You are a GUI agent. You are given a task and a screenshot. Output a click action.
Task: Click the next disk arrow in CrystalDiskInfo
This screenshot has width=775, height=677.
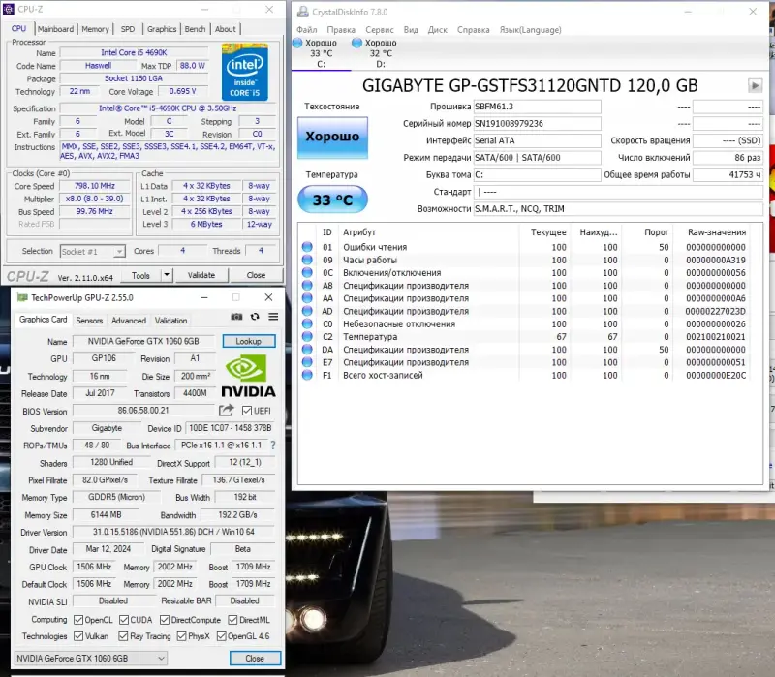[755, 86]
